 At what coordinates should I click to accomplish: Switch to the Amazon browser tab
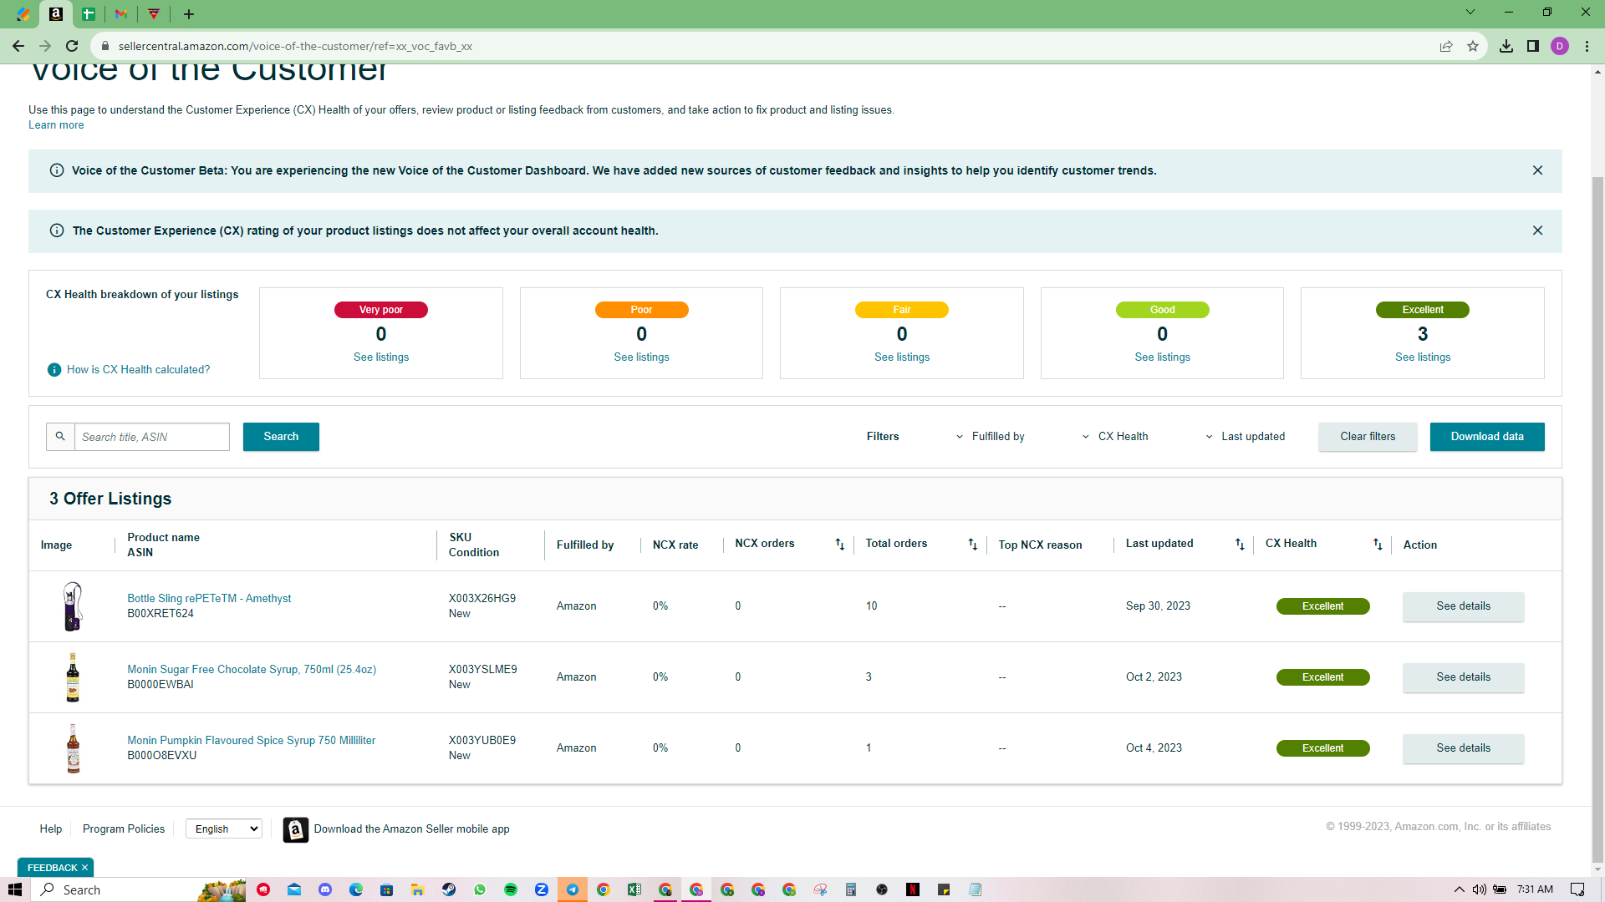pyautogui.click(x=56, y=13)
